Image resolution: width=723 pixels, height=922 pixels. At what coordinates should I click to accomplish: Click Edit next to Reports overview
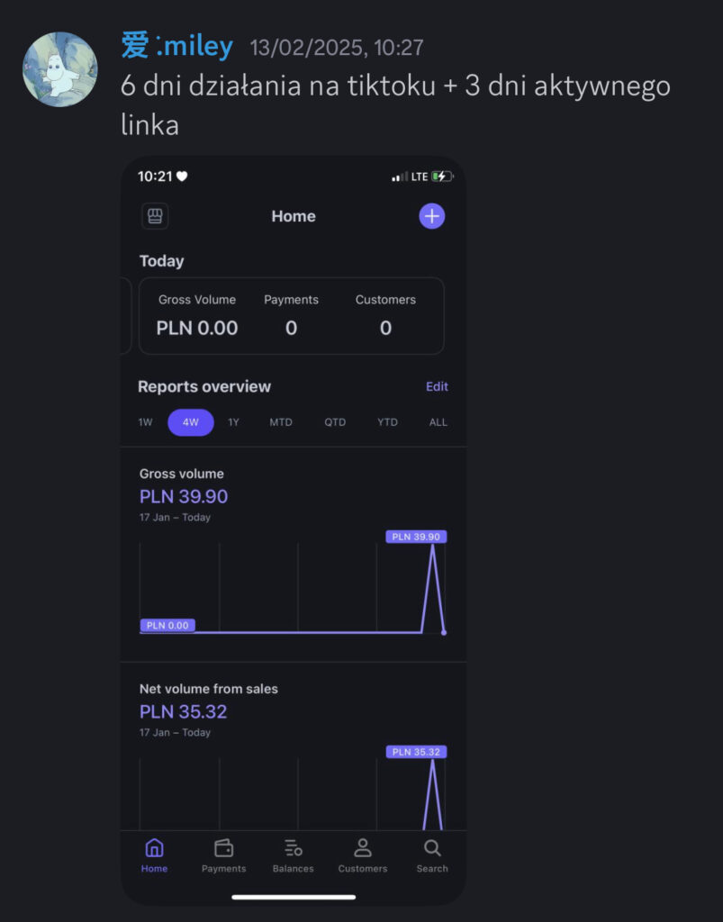pos(437,386)
